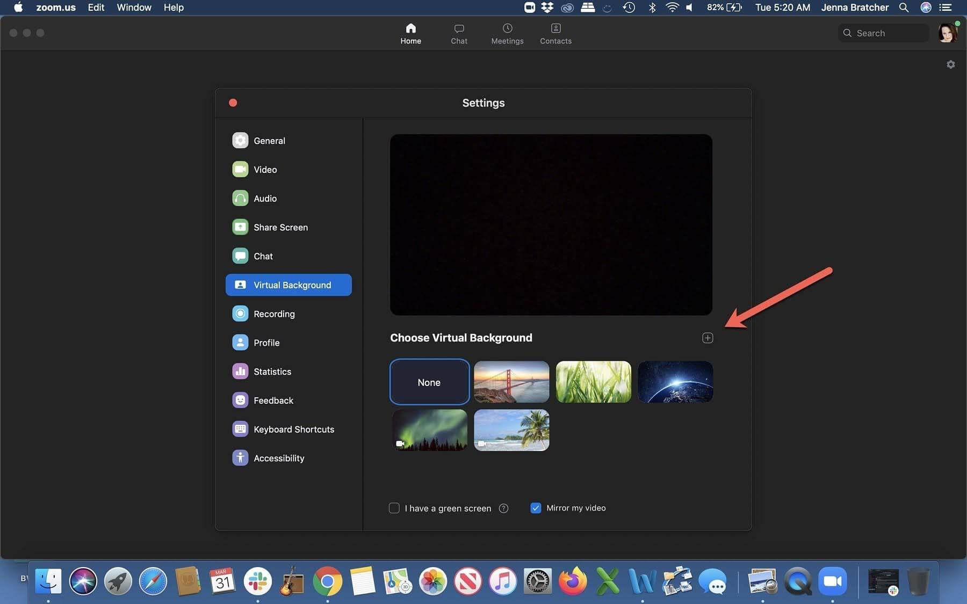Open Zoom icon in Dock
This screenshot has height=604, width=967.
click(x=833, y=581)
